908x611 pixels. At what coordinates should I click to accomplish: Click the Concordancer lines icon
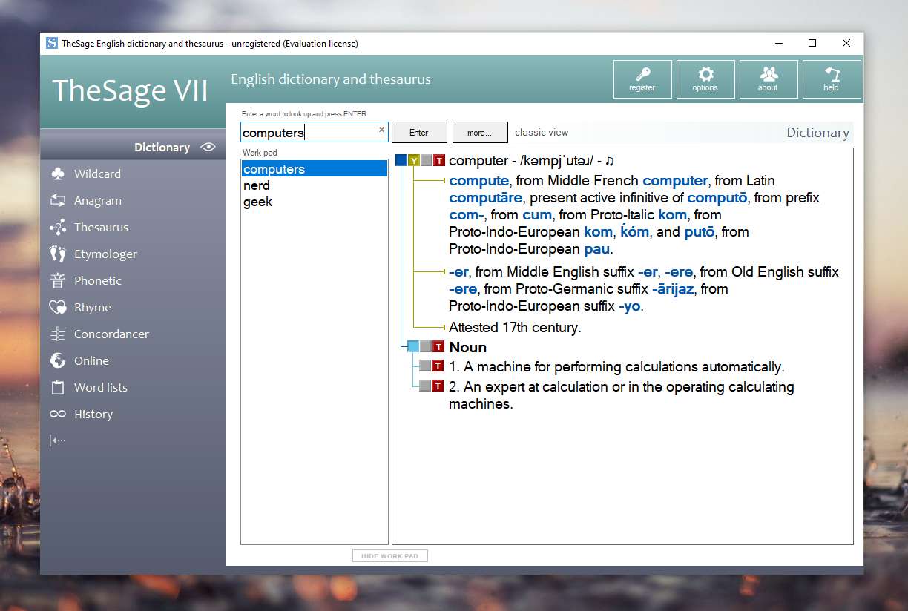[58, 334]
